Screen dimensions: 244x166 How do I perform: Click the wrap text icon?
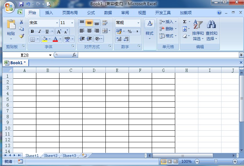(105, 23)
